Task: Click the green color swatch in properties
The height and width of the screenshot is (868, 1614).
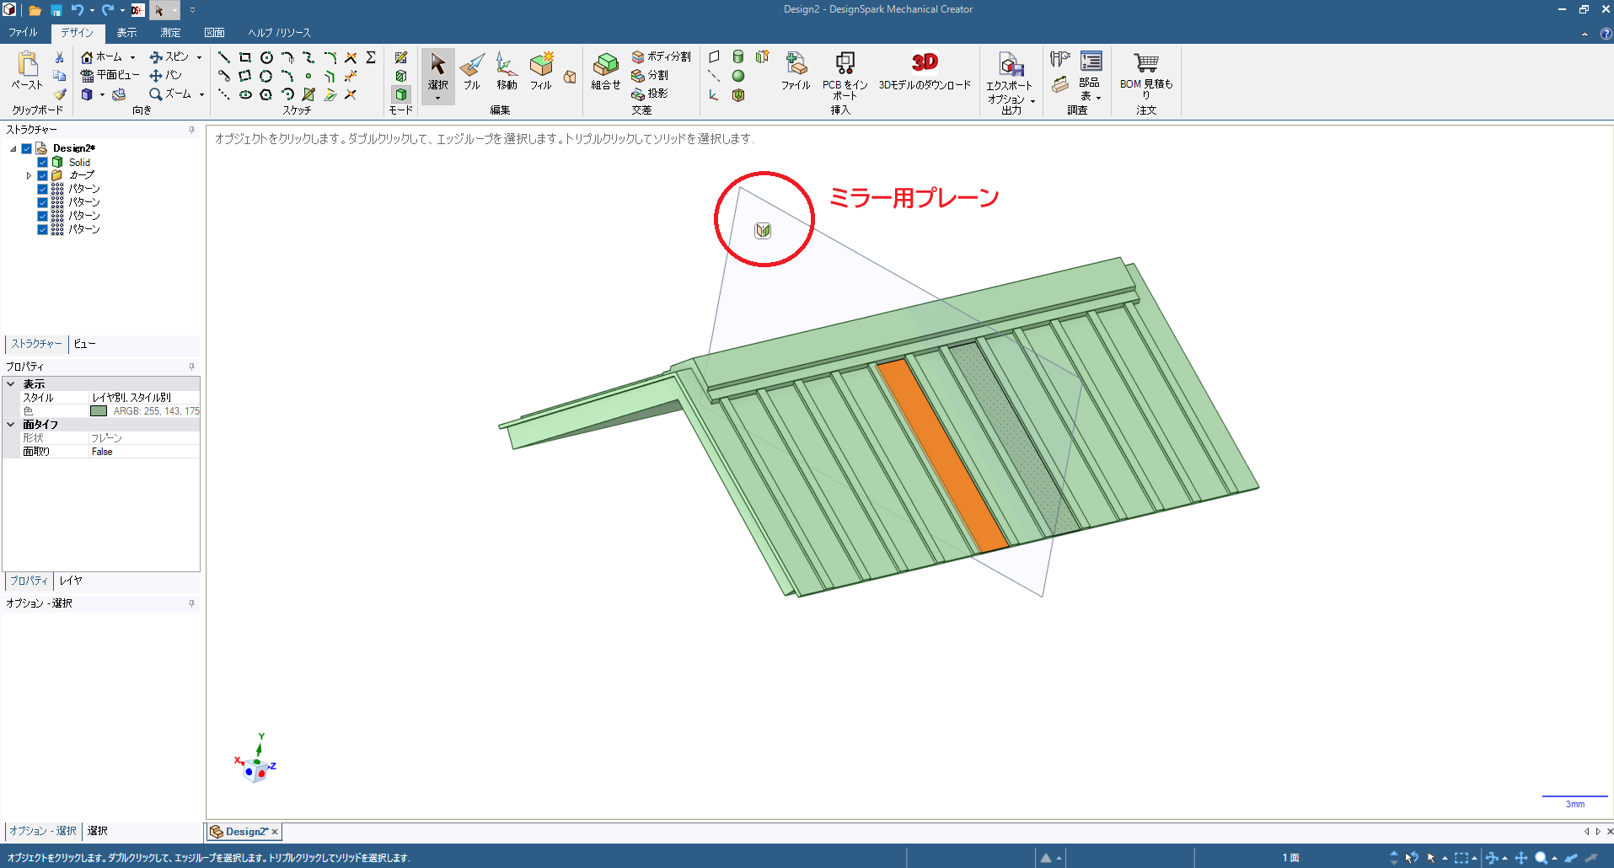Action: (x=99, y=411)
